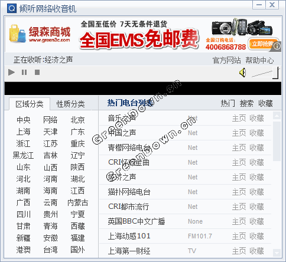Viewport: 286px width, 262px height.
Task: Click the app logo icon in title bar
Action: tap(12, 8)
